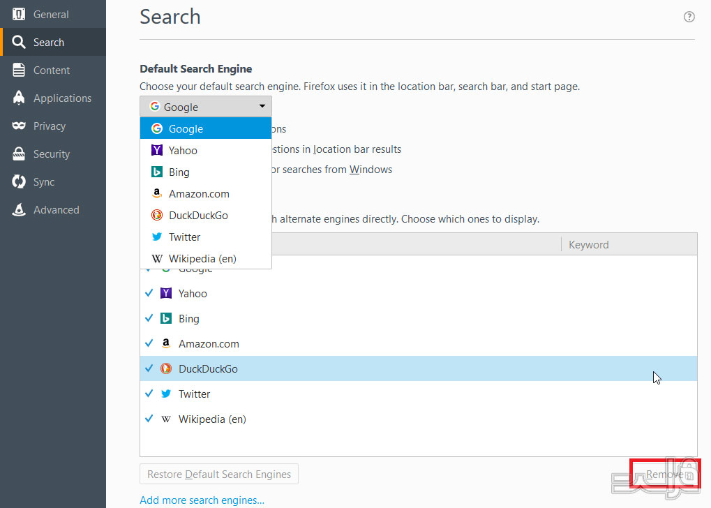Switch to the Content settings tab

53,70
